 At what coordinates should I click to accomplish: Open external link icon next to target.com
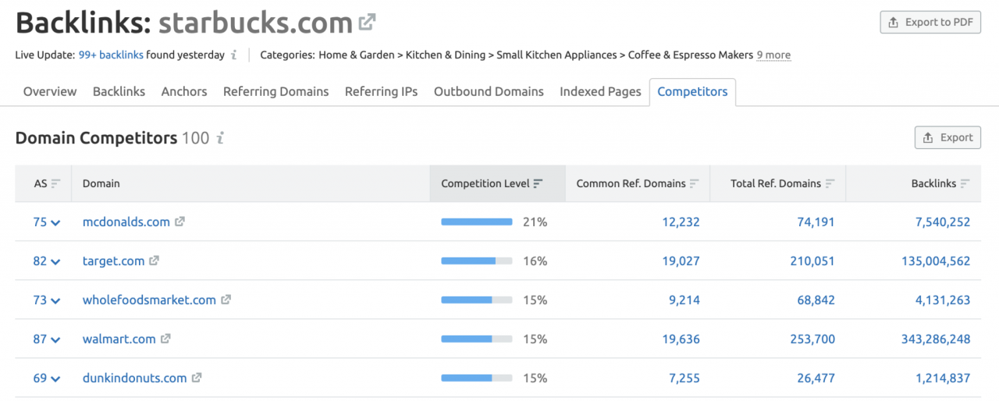tap(154, 261)
